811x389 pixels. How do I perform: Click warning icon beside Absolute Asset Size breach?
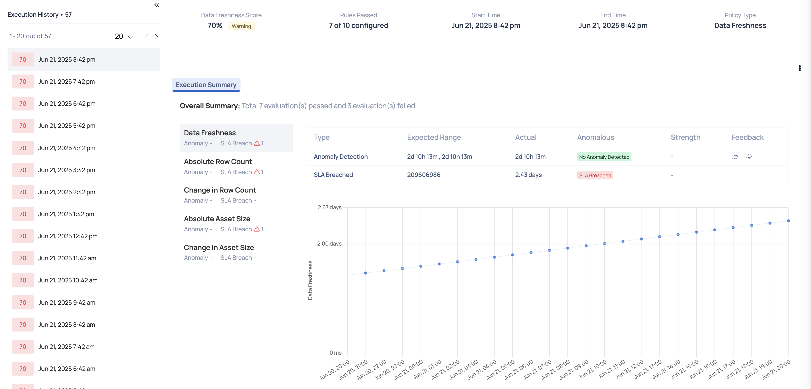coord(258,229)
